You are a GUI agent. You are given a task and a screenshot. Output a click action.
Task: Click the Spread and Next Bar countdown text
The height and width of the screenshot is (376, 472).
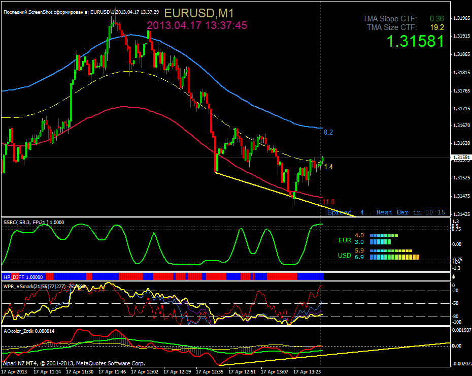386,212
